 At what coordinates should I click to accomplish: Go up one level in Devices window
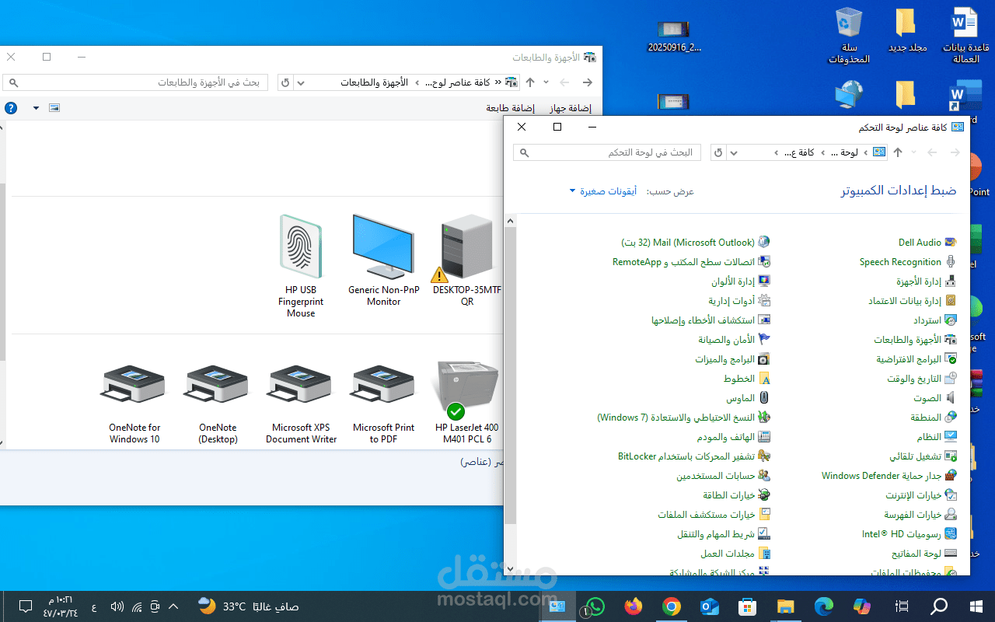click(x=530, y=82)
